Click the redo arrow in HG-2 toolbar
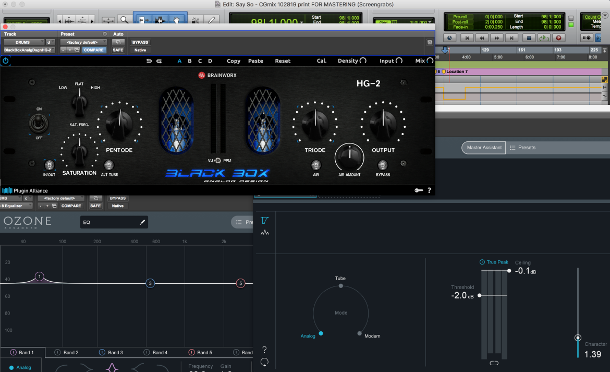Image resolution: width=610 pixels, height=372 pixels. coord(159,61)
